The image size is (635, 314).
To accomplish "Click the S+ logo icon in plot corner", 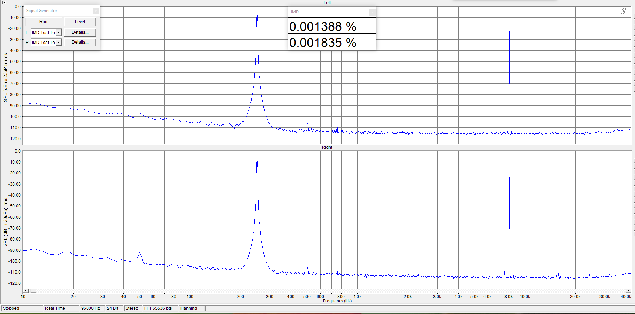I will pyautogui.click(x=625, y=11).
